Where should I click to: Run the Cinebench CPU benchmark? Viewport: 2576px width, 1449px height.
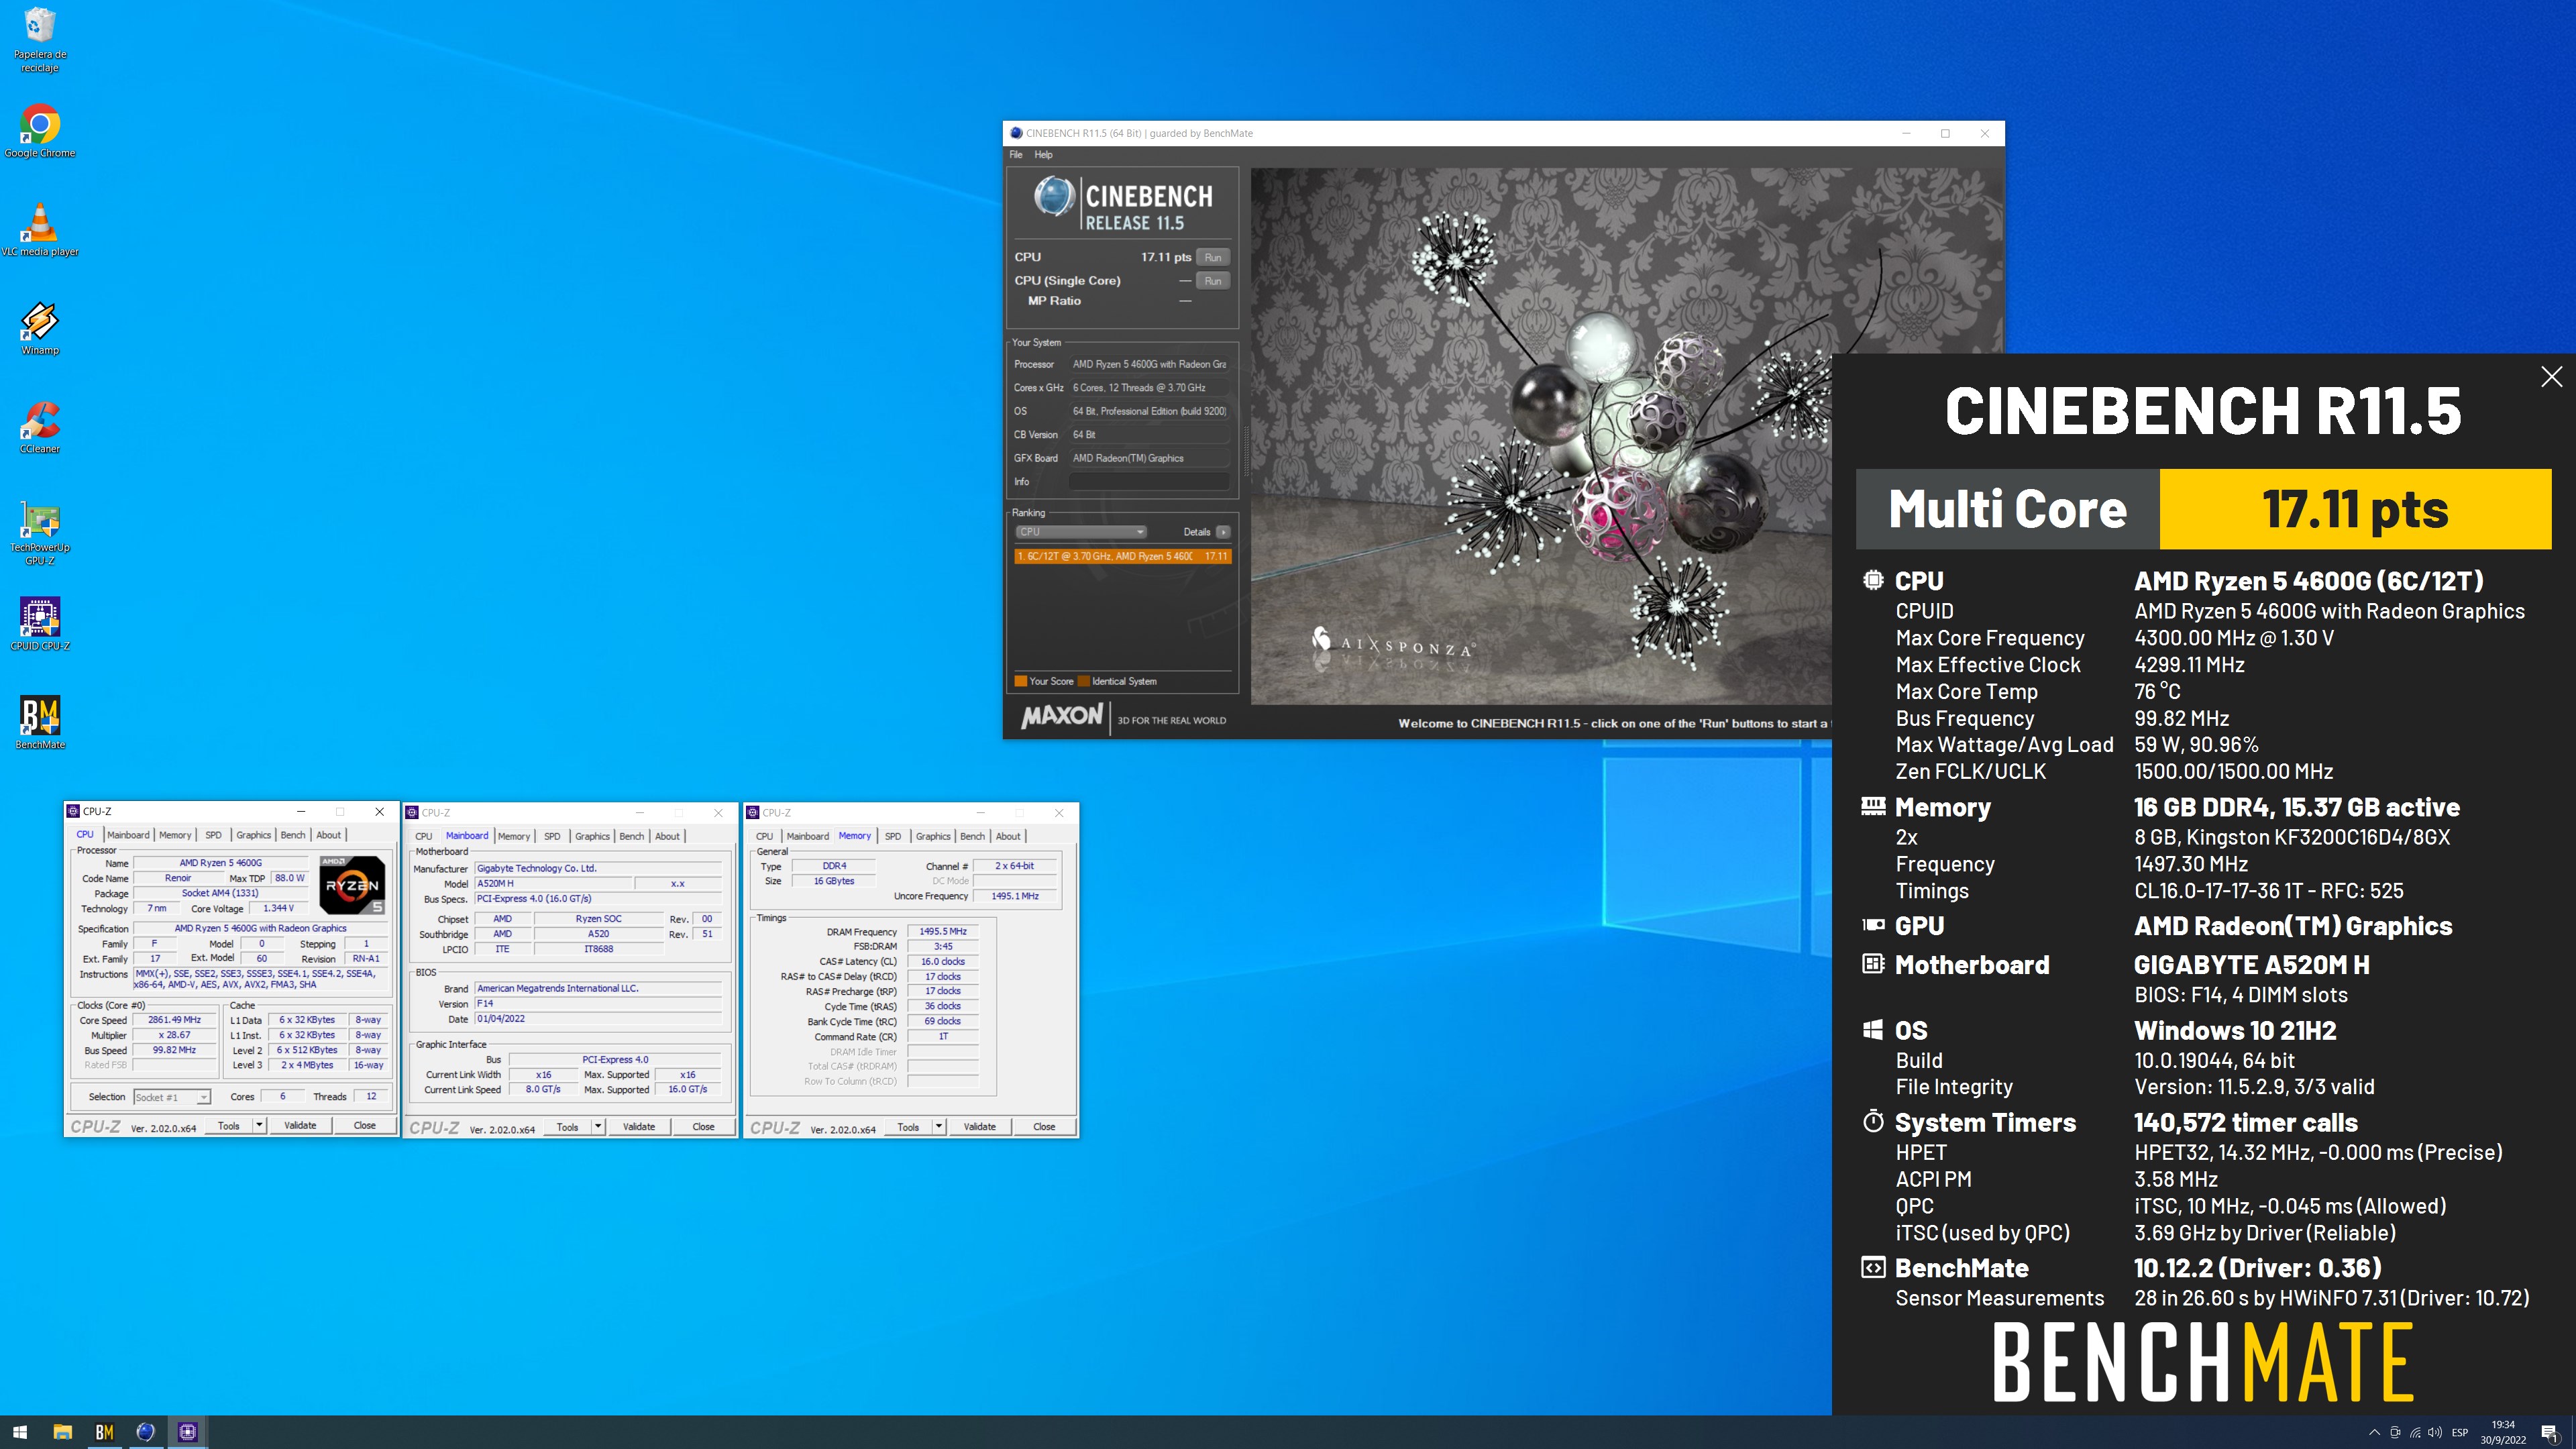click(x=1212, y=257)
